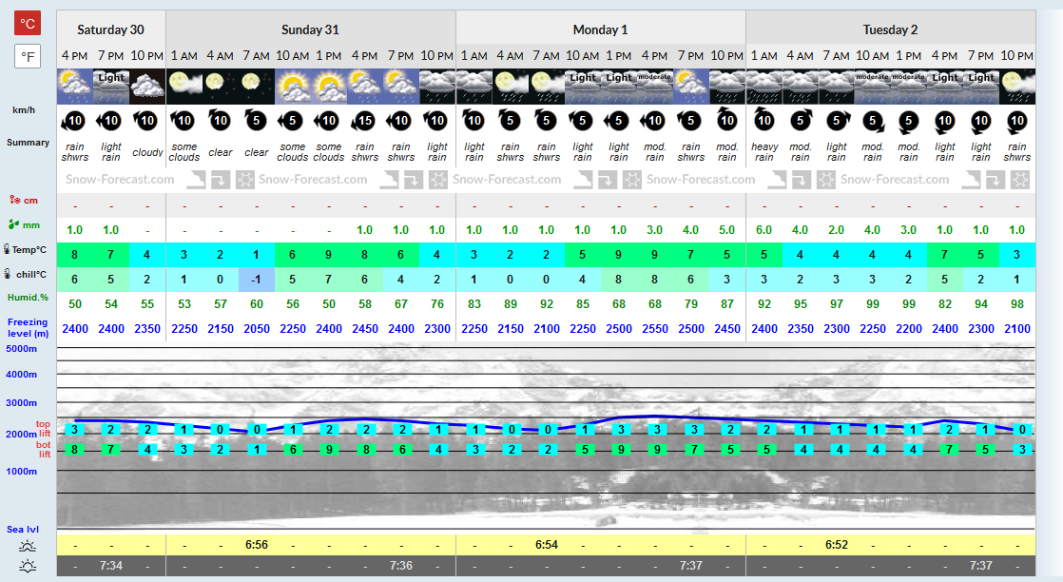Screen dimensions: 1063x582
Task: Click the sunset icon at bottom left
Action: pos(28,566)
